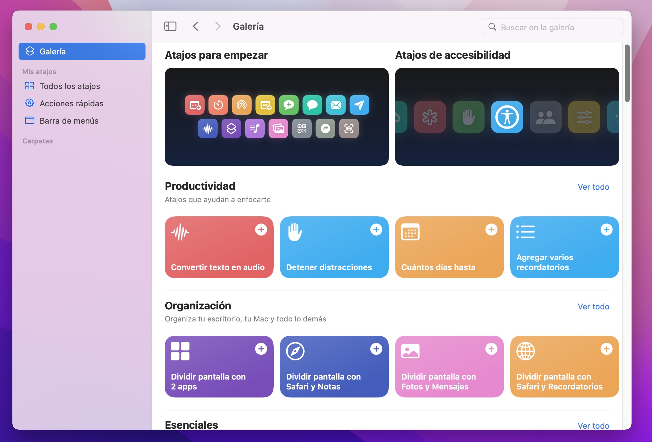Select Todos los atajos in the sidebar
This screenshot has width=652, height=442.
point(70,86)
